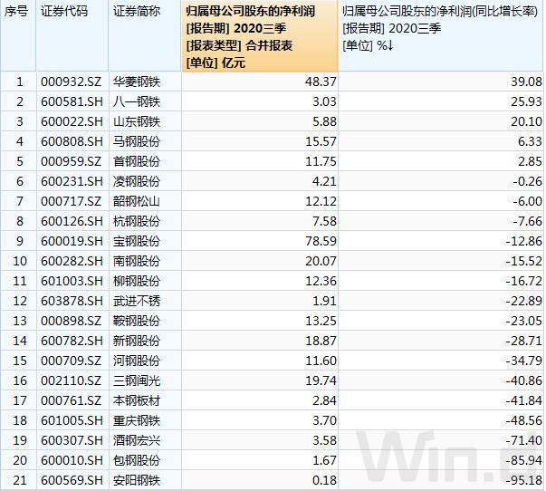Image resolution: width=546 pixels, height=491 pixels.
Task: Select code cell 000959.SZ
Action: (71, 161)
